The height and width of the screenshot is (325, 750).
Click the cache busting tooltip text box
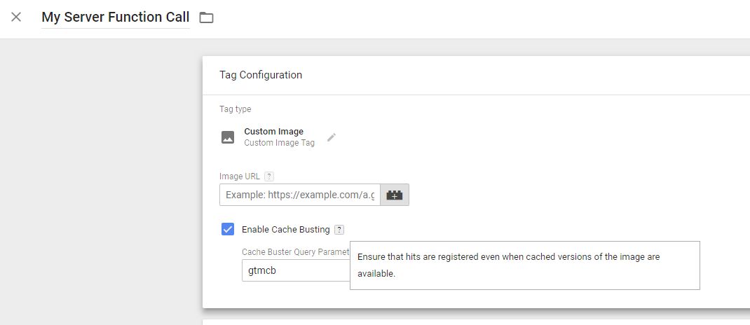point(524,265)
